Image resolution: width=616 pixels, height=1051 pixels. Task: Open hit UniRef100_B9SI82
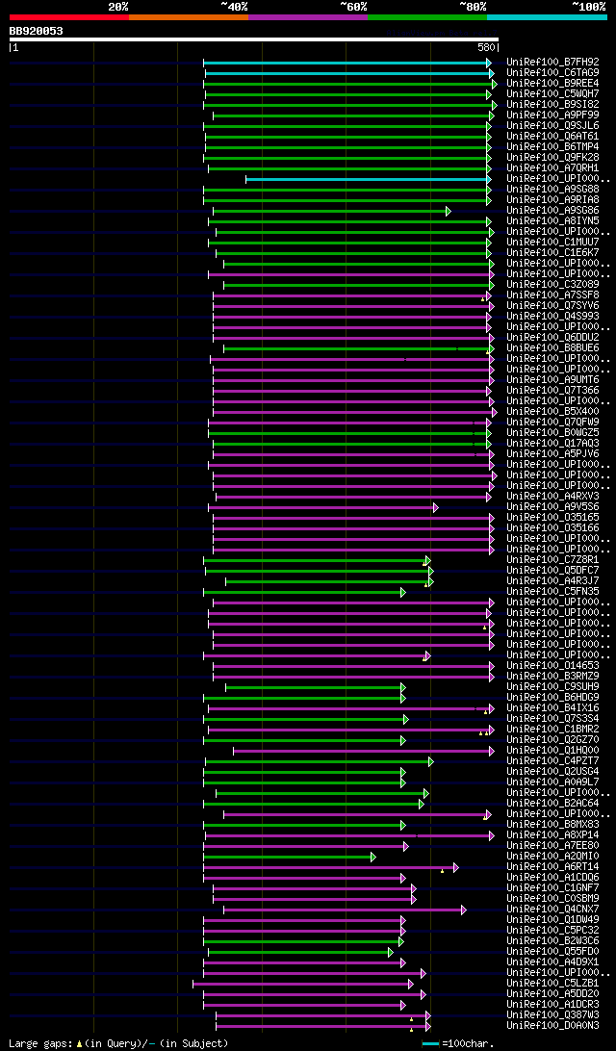click(553, 105)
